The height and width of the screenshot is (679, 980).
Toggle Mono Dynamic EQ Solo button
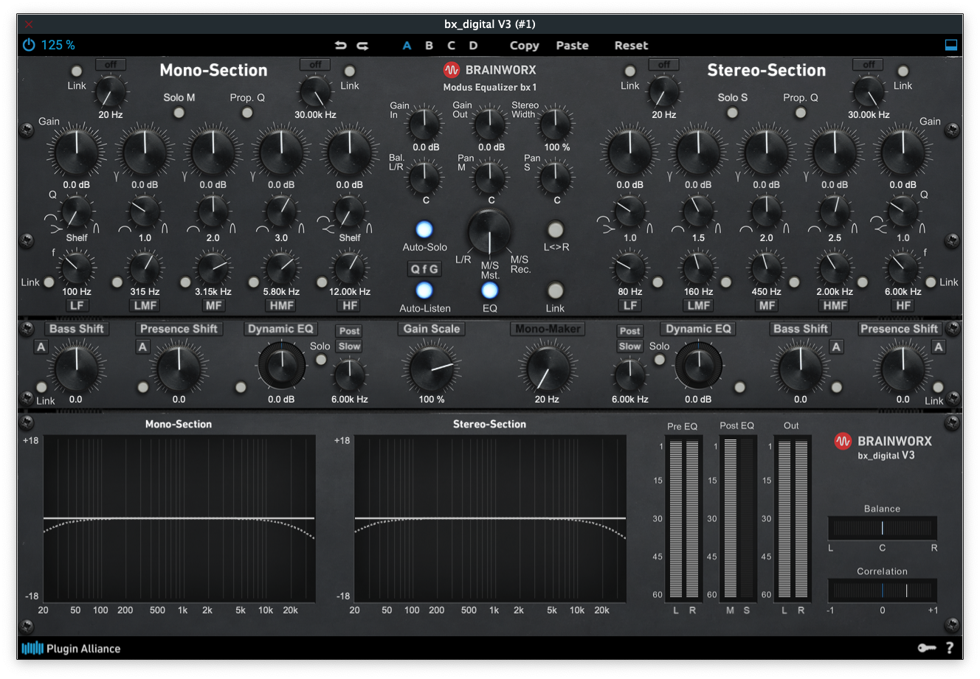(x=321, y=360)
